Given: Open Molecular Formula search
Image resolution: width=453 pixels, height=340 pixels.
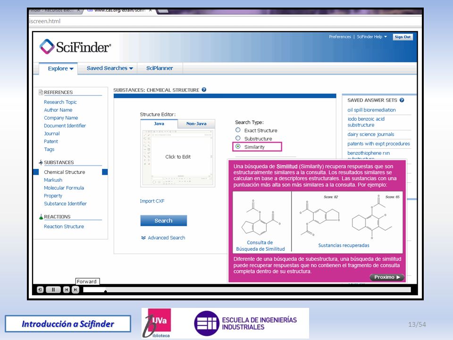Looking at the screenshot, I should [64, 187].
